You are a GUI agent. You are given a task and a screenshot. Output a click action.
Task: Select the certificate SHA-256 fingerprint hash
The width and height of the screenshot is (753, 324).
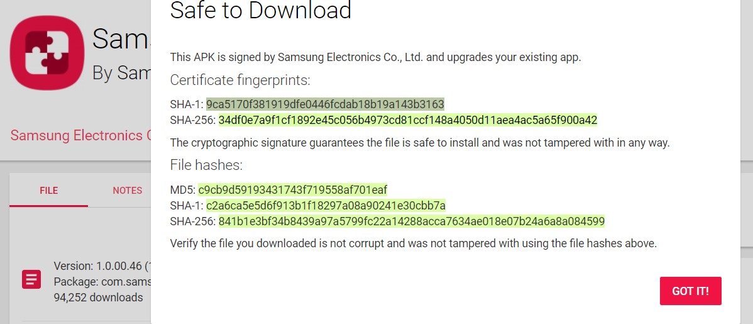(408, 120)
